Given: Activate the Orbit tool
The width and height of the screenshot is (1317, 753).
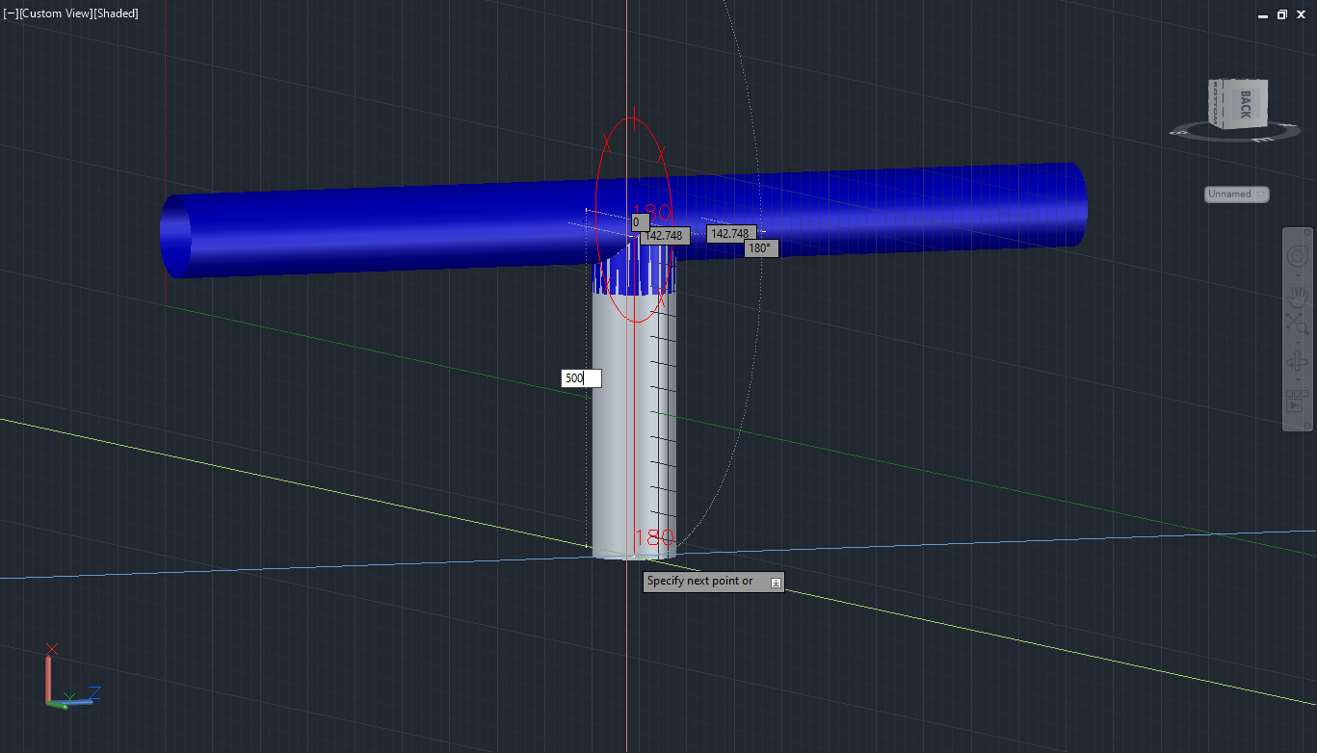Looking at the screenshot, I should click(x=1296, y=361).
